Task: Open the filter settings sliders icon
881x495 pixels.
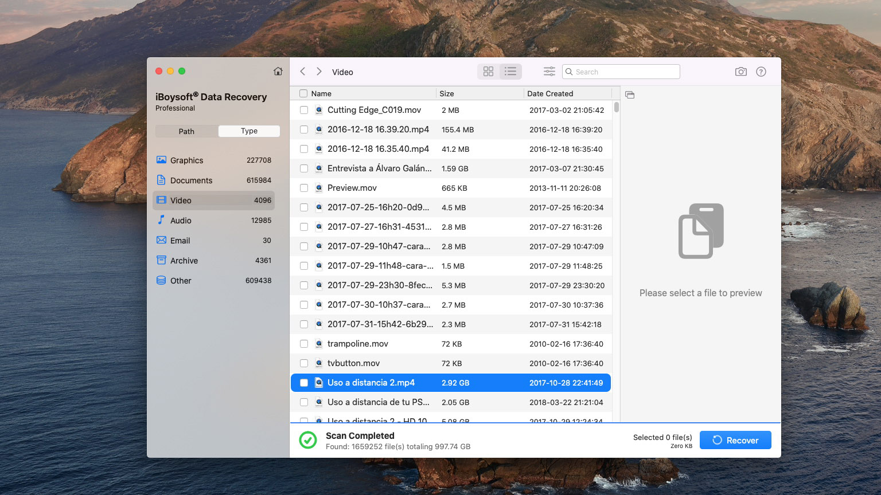Action: [549, 72]
